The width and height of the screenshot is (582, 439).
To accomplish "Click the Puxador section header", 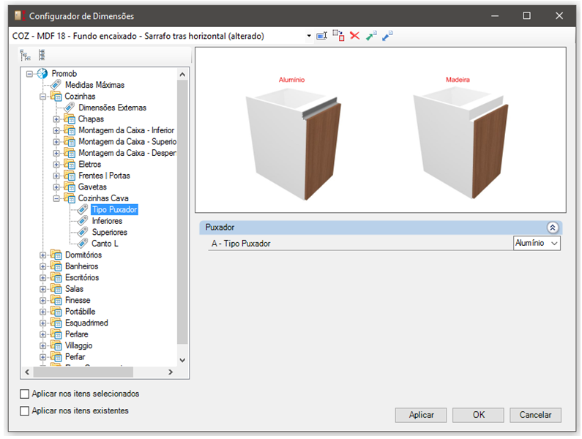I will [x=381, y=228].
